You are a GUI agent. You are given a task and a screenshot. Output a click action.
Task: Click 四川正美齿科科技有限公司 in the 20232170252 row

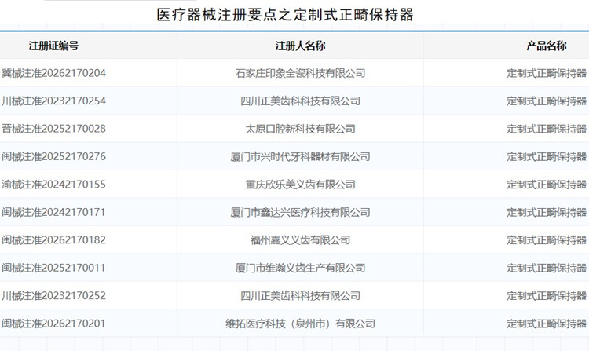pos(300,295)
